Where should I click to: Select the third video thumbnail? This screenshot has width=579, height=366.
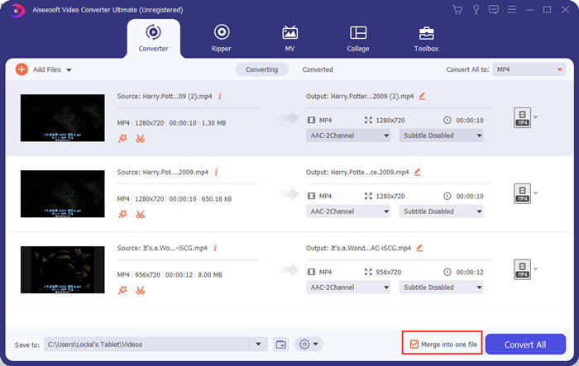click(63, 270)
